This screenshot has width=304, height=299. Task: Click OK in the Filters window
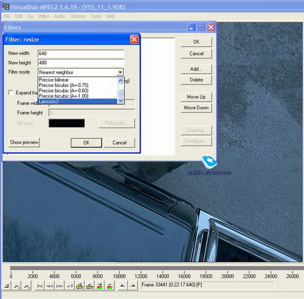pyautogui.click(x=196, y=42)
